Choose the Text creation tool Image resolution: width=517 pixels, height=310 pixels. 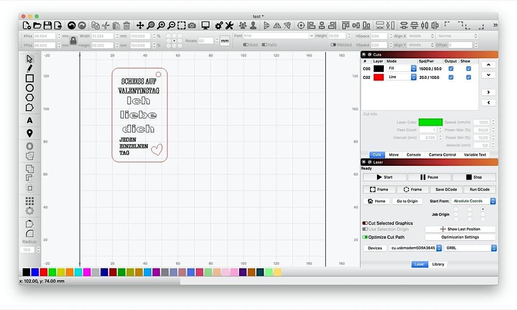coord(29,120)
